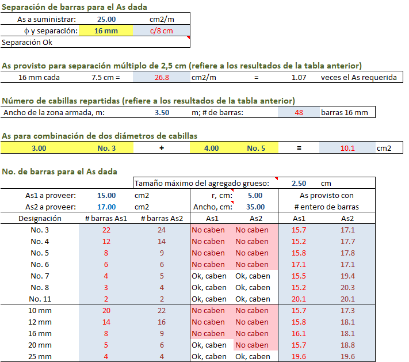Click the No. 8 row label

tap(40, 287)
